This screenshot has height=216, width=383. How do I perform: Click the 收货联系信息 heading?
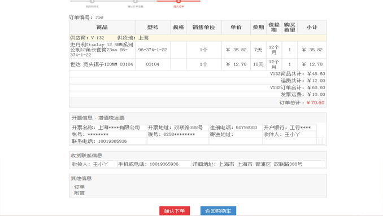[86, 156]
